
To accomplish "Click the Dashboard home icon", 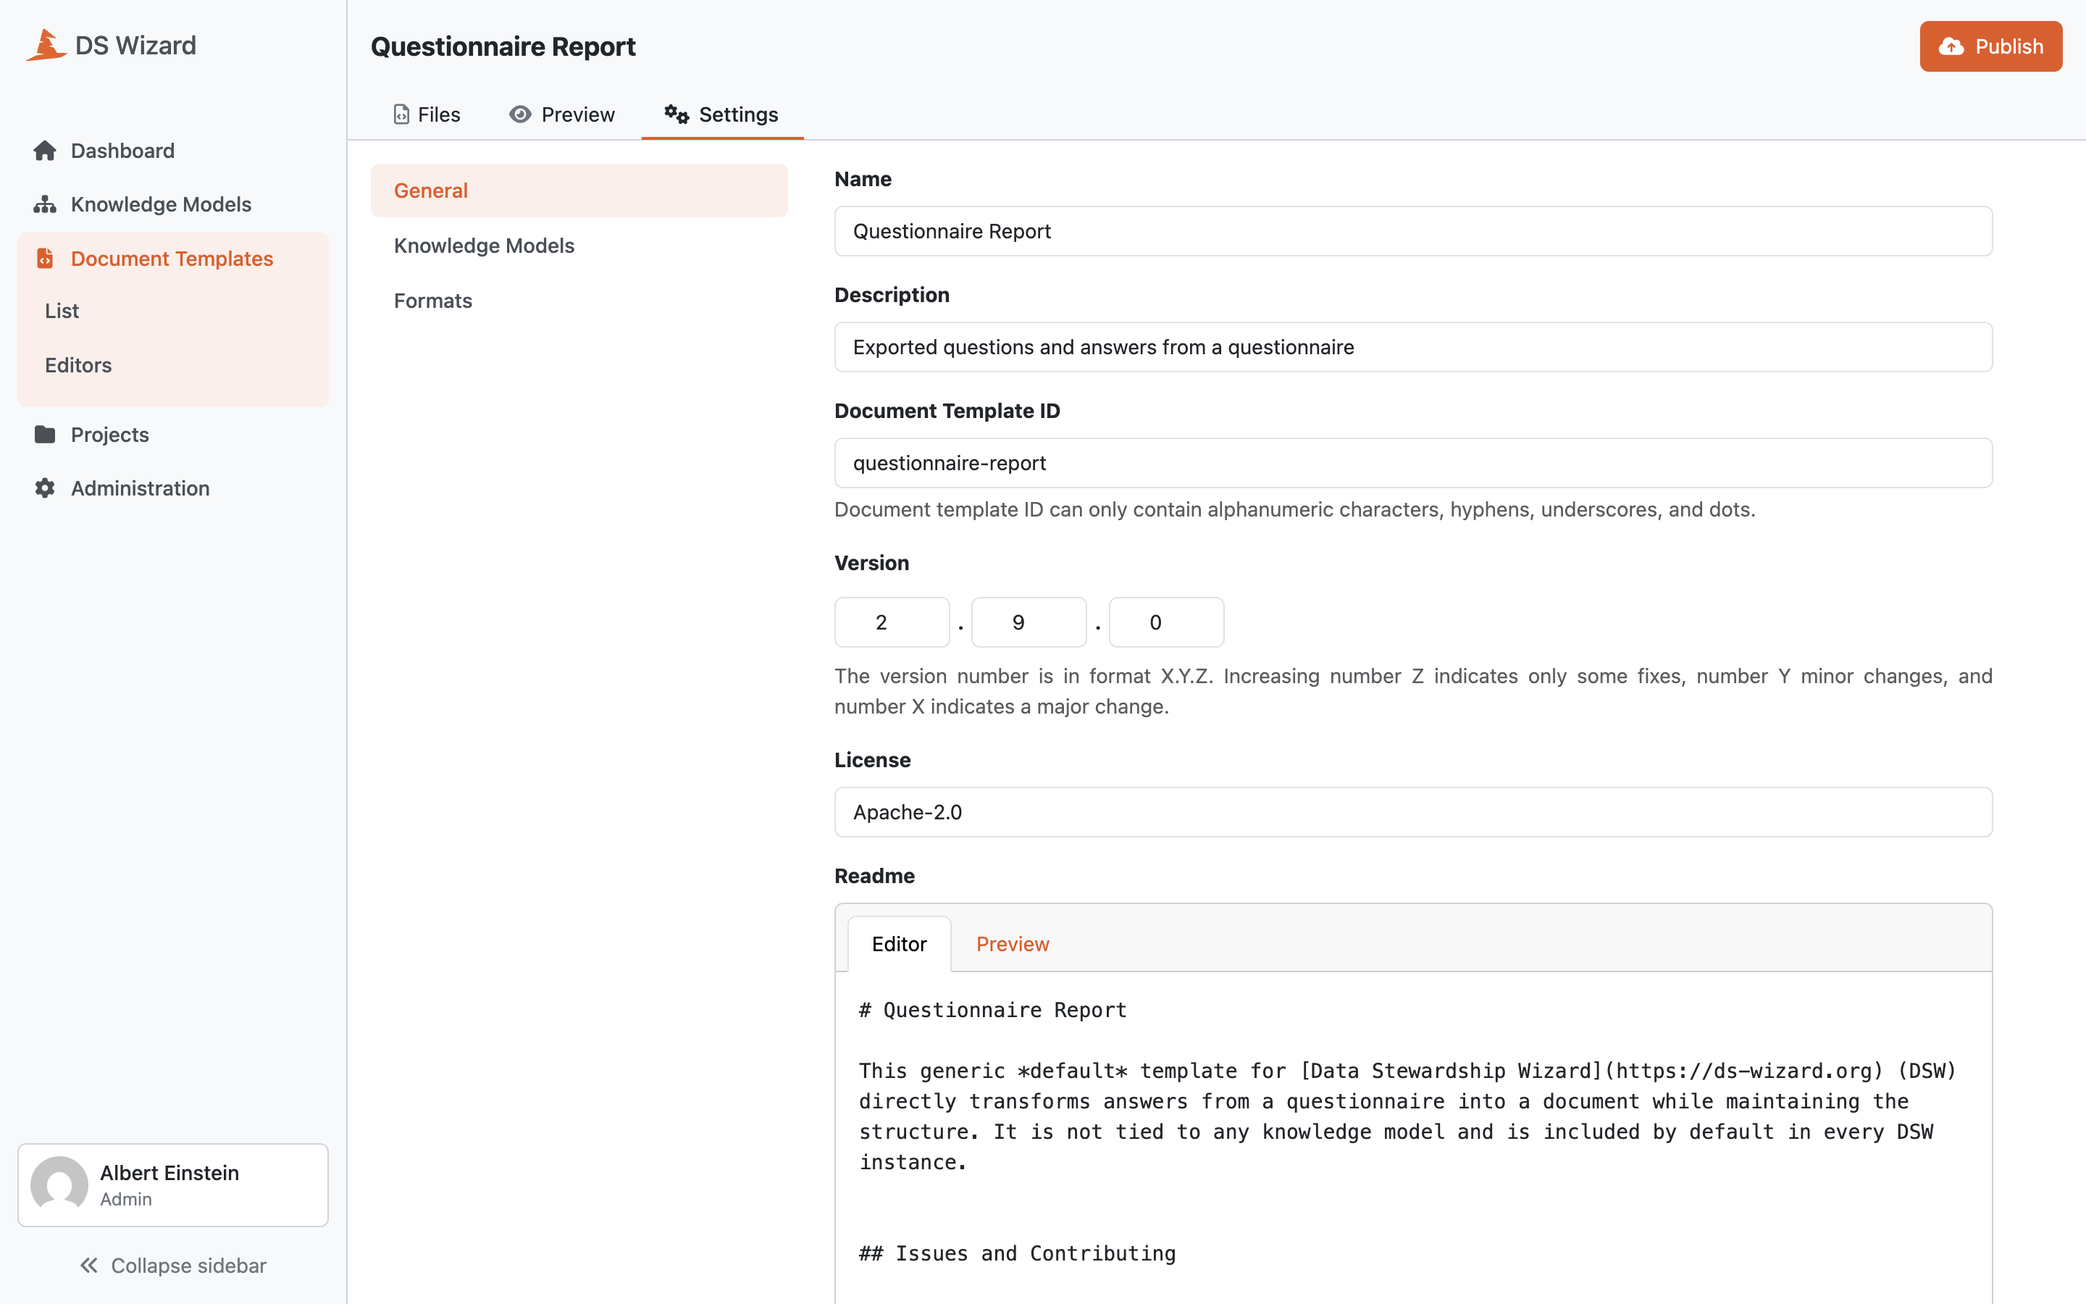I will (45, 151).
